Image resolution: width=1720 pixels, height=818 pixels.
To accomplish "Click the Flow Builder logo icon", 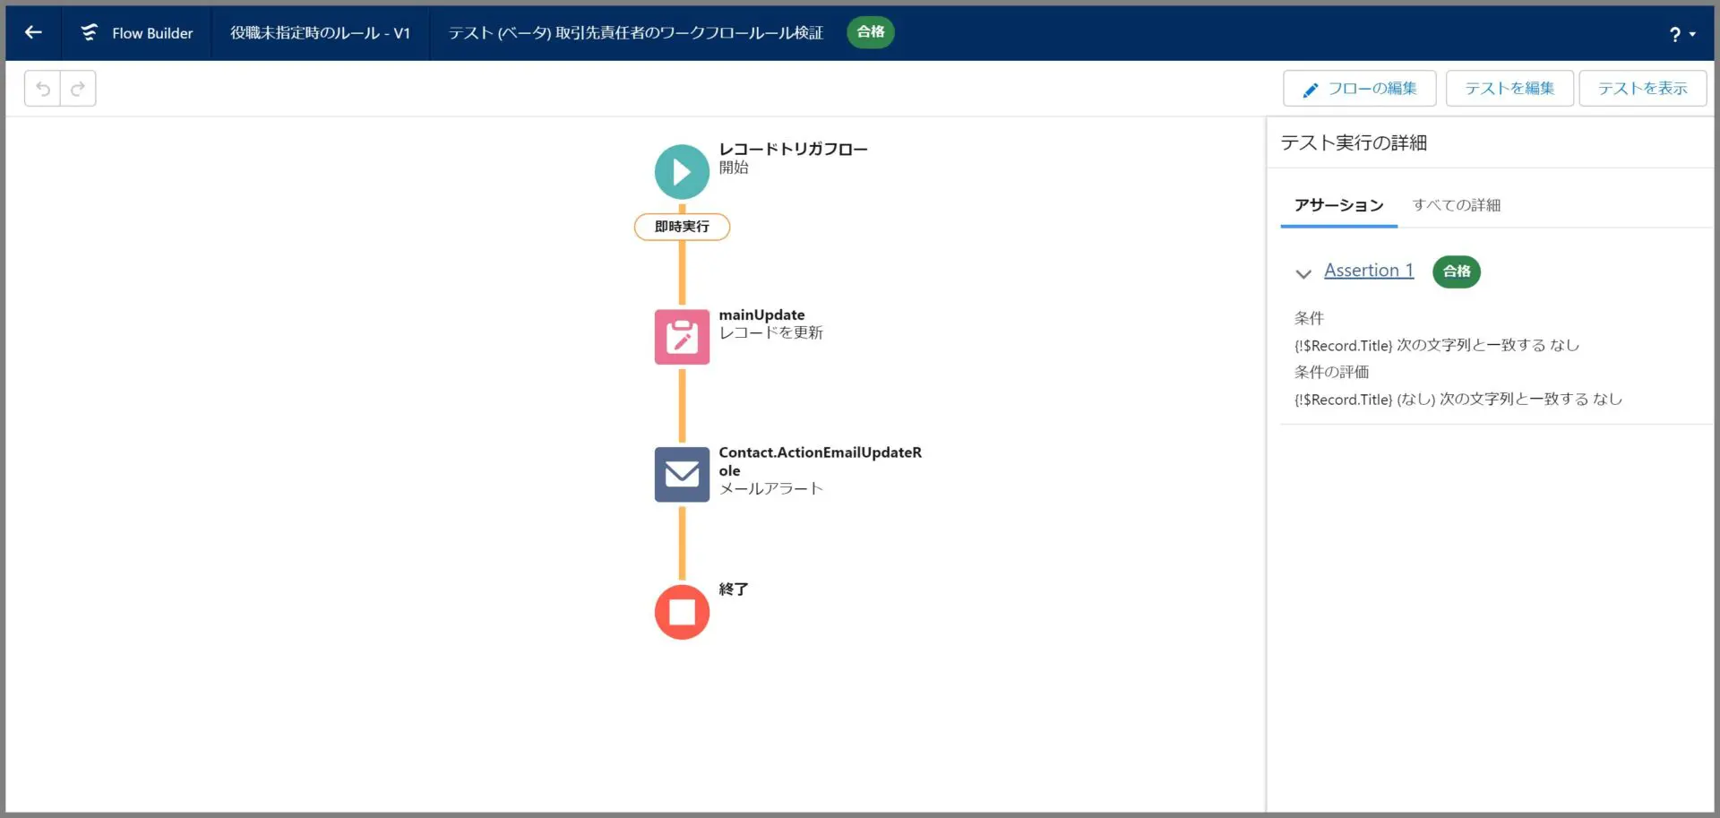I will [89, 33].
